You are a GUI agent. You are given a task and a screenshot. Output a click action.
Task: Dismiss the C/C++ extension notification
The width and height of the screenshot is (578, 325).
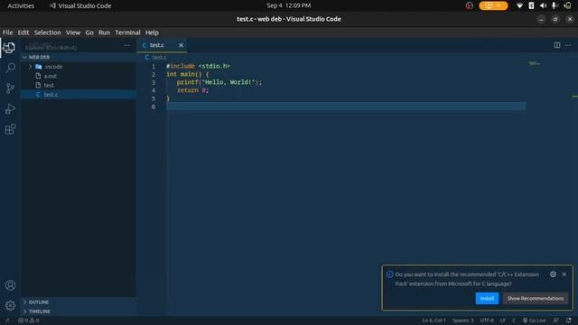(x=564, y=274)
